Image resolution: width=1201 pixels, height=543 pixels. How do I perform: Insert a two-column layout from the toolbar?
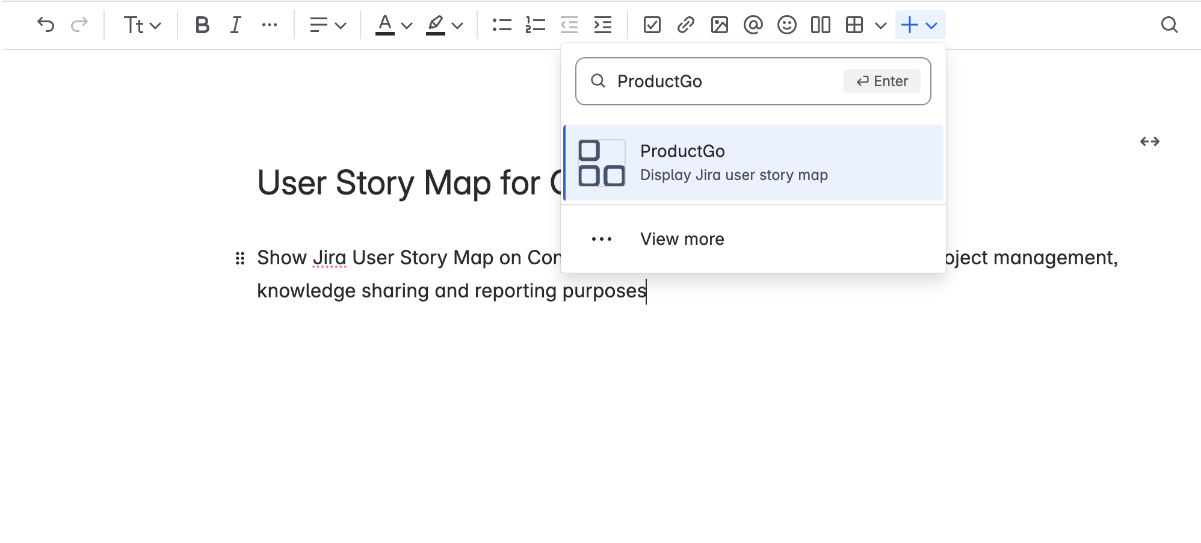pyautogui.click(x=820, y=25)
